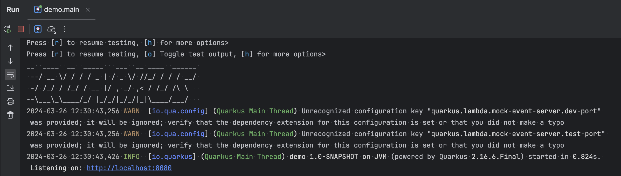Print the console contents
Image resolution: width=621 pixels, height=176 pixels.
pos(10,101)
